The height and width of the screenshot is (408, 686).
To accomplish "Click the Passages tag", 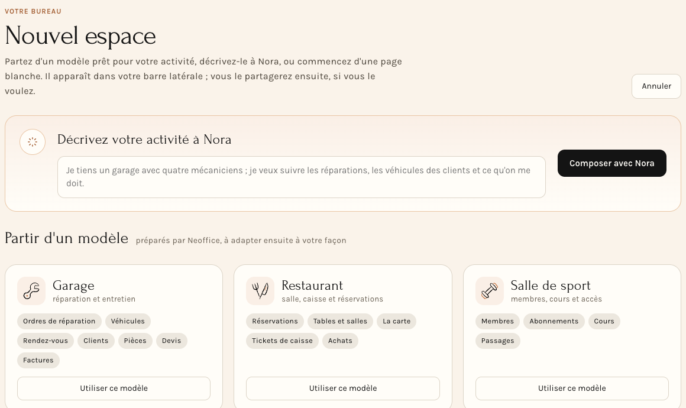I will (x=498, y=341).
